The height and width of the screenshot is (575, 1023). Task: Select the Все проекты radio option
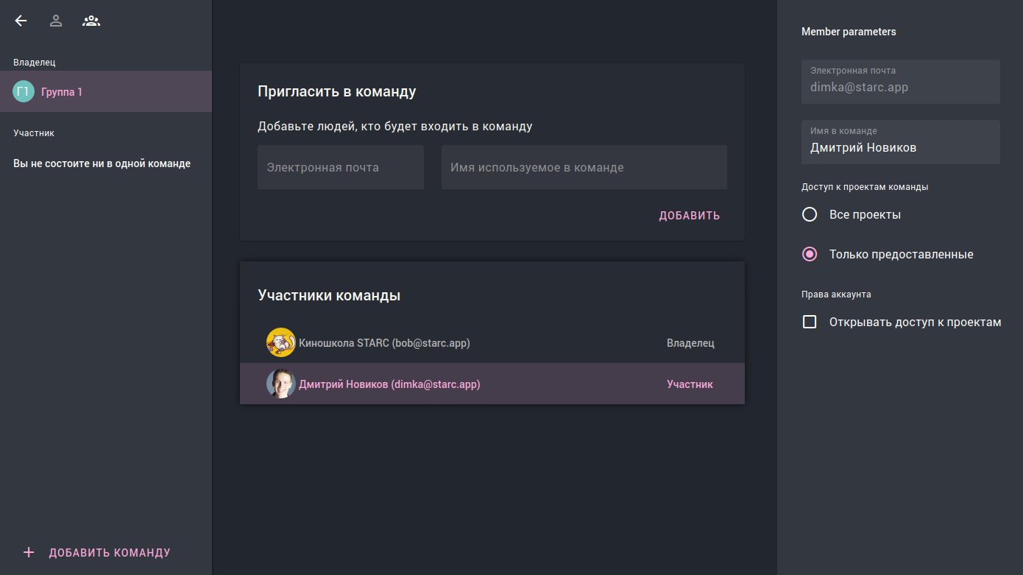coord(810,214)
